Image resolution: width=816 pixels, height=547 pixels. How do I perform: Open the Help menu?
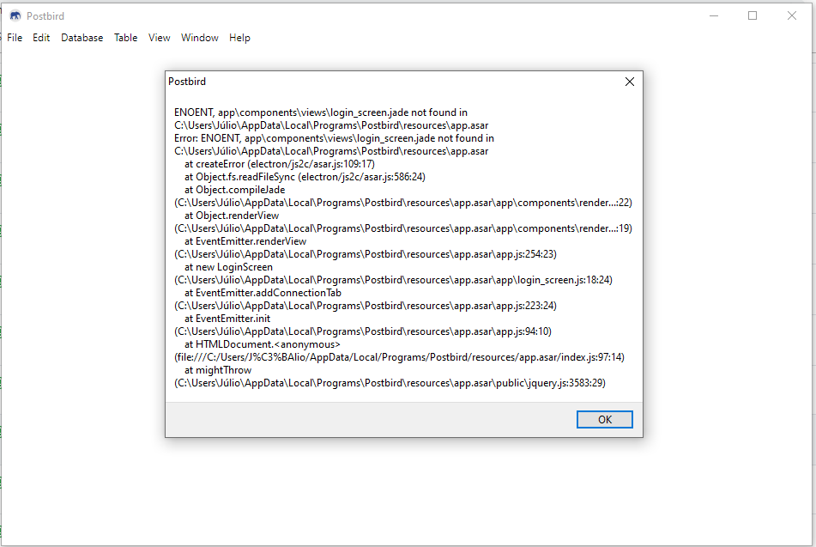(239, 38)
